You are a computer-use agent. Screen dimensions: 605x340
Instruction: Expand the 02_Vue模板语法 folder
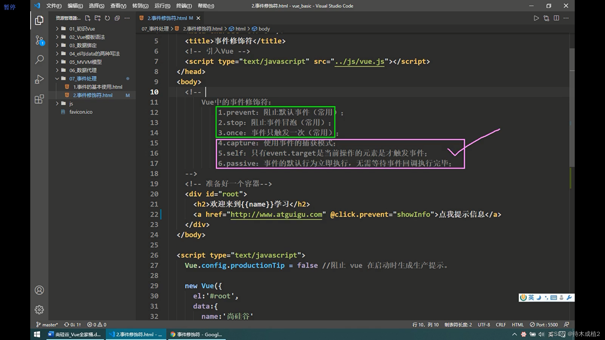(92, 37)
